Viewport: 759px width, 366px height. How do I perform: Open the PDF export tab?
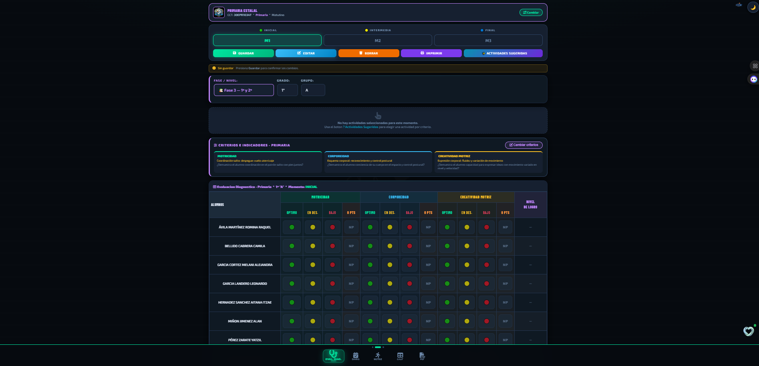(x=422, y=356)
